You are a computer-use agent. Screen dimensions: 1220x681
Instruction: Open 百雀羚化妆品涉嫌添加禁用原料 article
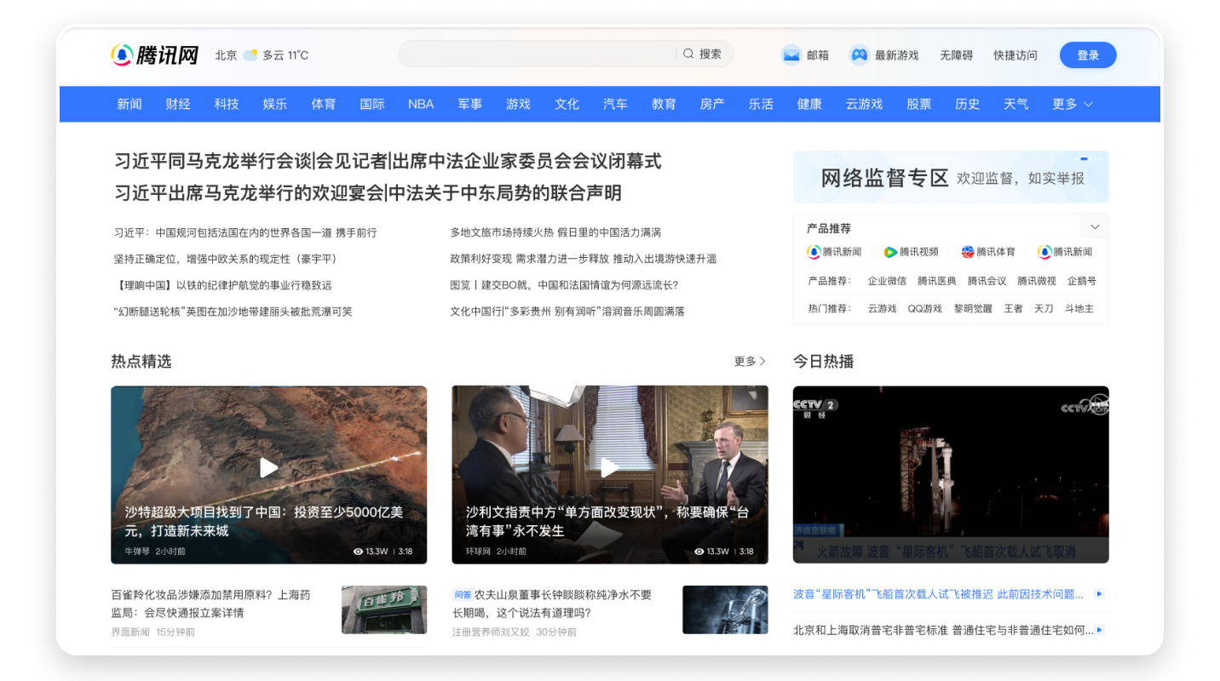210,604
